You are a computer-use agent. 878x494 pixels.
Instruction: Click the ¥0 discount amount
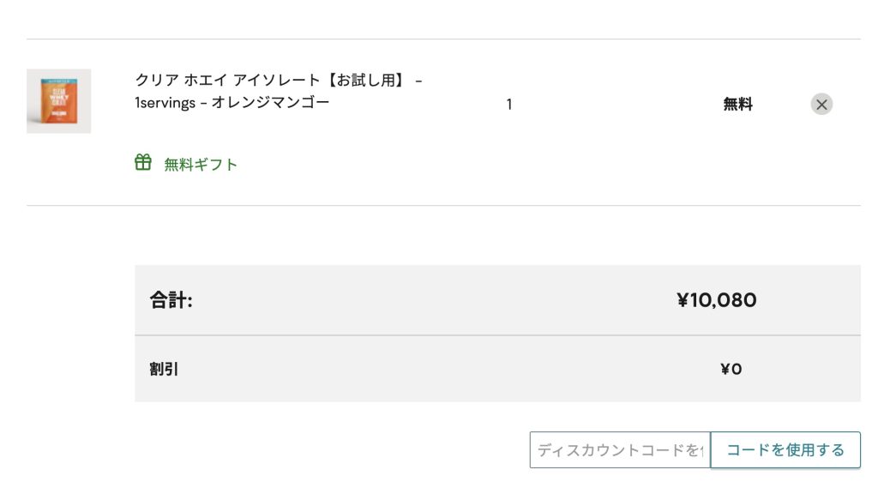click(731, 370)
